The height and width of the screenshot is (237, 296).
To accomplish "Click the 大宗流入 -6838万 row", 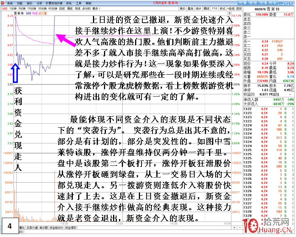I will 268,104.
